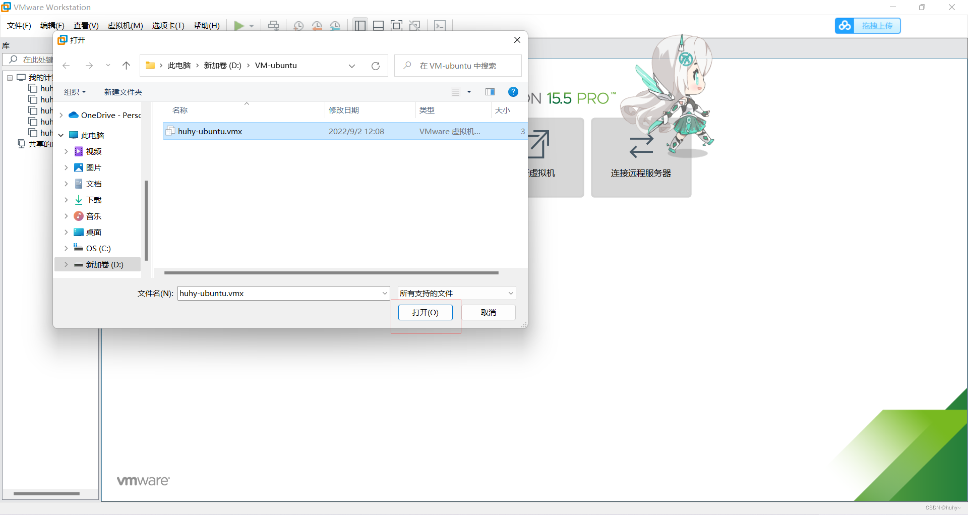Click the Back arrow in the Open dialog
The width and height of the screenshot is (968, 515).
coord(66,66)
